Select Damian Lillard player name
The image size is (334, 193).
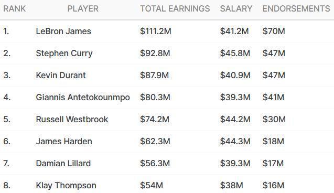[x=63, y=164]
